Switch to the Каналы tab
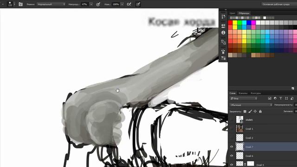Screen dimensions: 297x167 pos(243,93)
